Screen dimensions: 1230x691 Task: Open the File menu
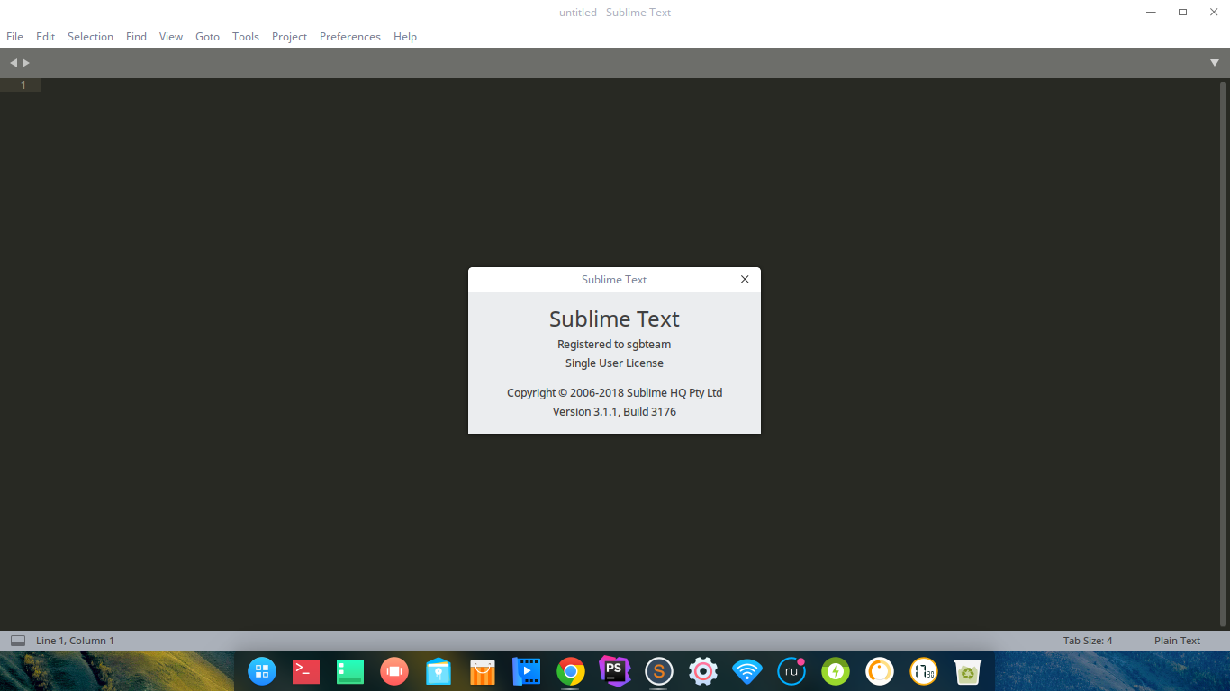tap(15, 37)
